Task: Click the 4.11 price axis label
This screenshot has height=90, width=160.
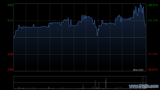Action: pos(10,20)
